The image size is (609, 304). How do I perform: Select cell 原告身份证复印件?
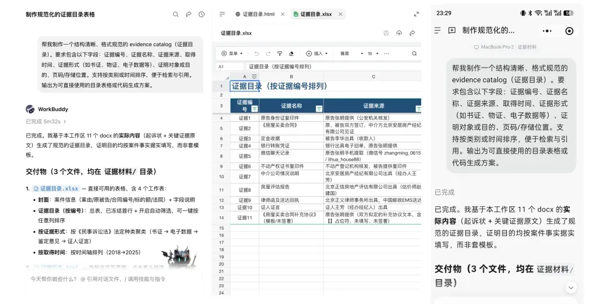(292, 118)
